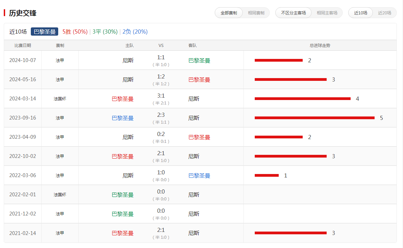
Task: Click away team 尼斯 in 2023-09-16 row
Action: coord(194,118)
